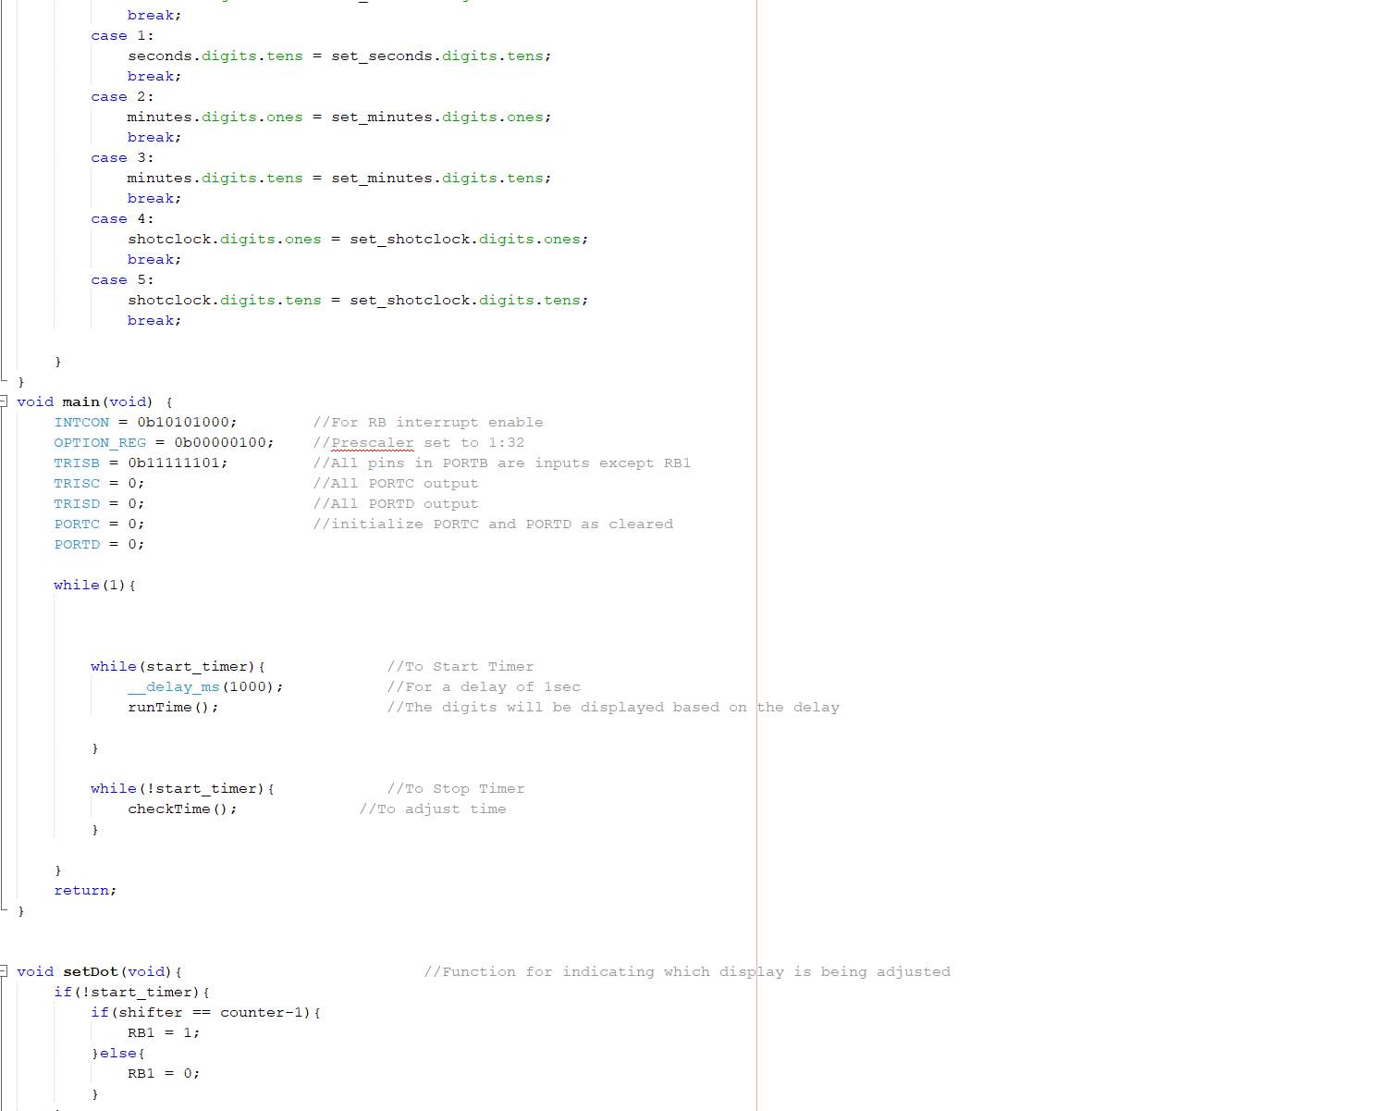Click the 'checkTime();' function call
The image size is (1400, 1111).
(182, 809)
